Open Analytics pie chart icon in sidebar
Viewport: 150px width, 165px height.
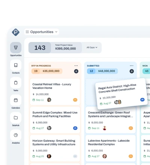coord(16,135)
